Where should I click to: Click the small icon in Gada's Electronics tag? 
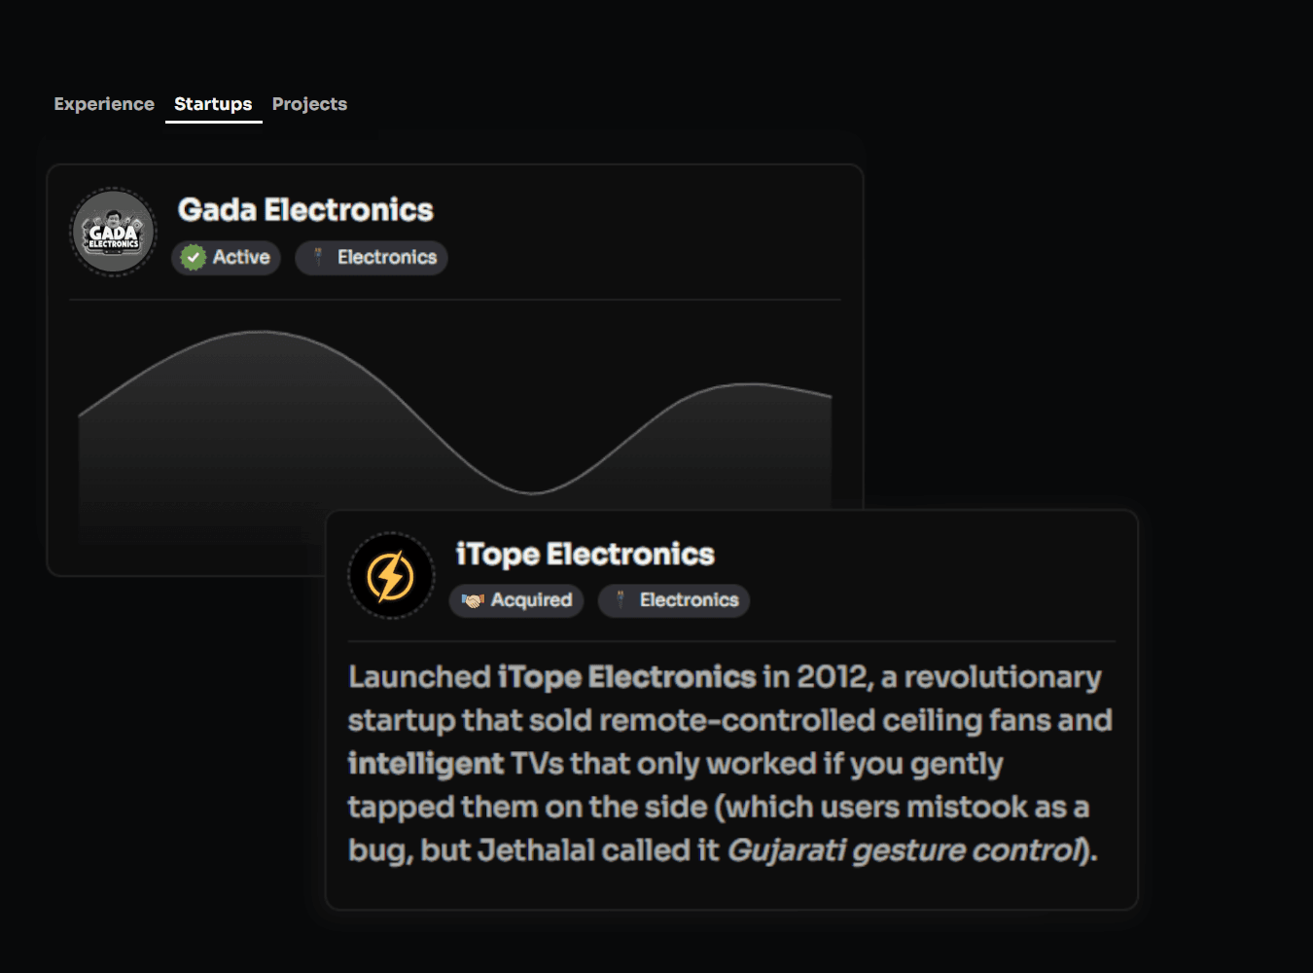(318, 258)
